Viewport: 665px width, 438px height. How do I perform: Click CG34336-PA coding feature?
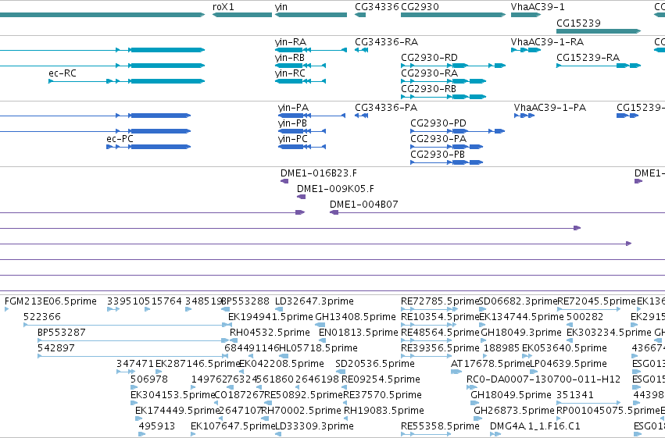(361, 116)
